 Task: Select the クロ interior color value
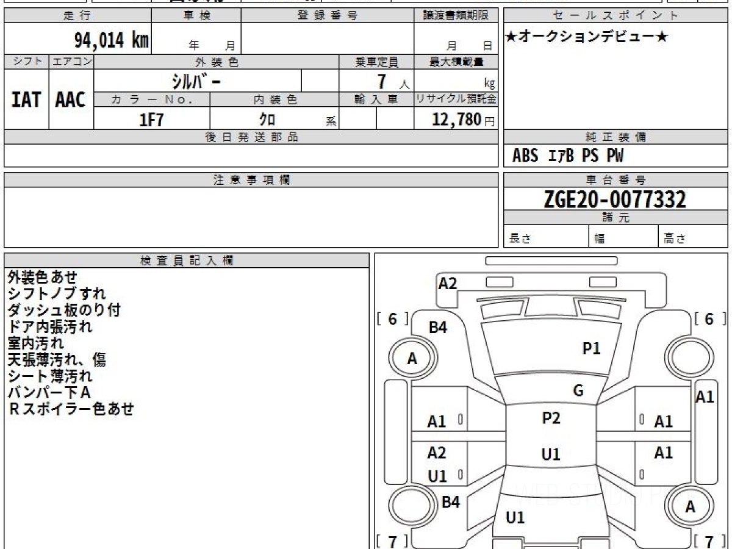click(x=267, y=120)
